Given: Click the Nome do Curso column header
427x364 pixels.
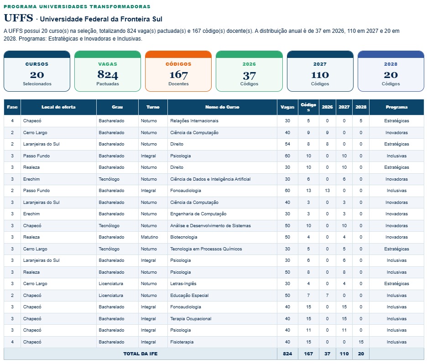Looking at the screenshot, I should (x=222, y=107).
